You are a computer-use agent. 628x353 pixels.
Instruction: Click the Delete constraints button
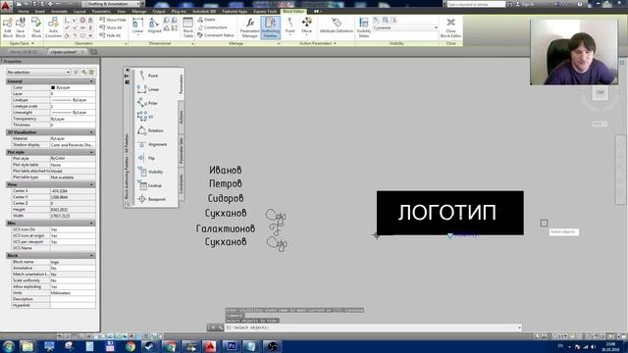point(207,20)
